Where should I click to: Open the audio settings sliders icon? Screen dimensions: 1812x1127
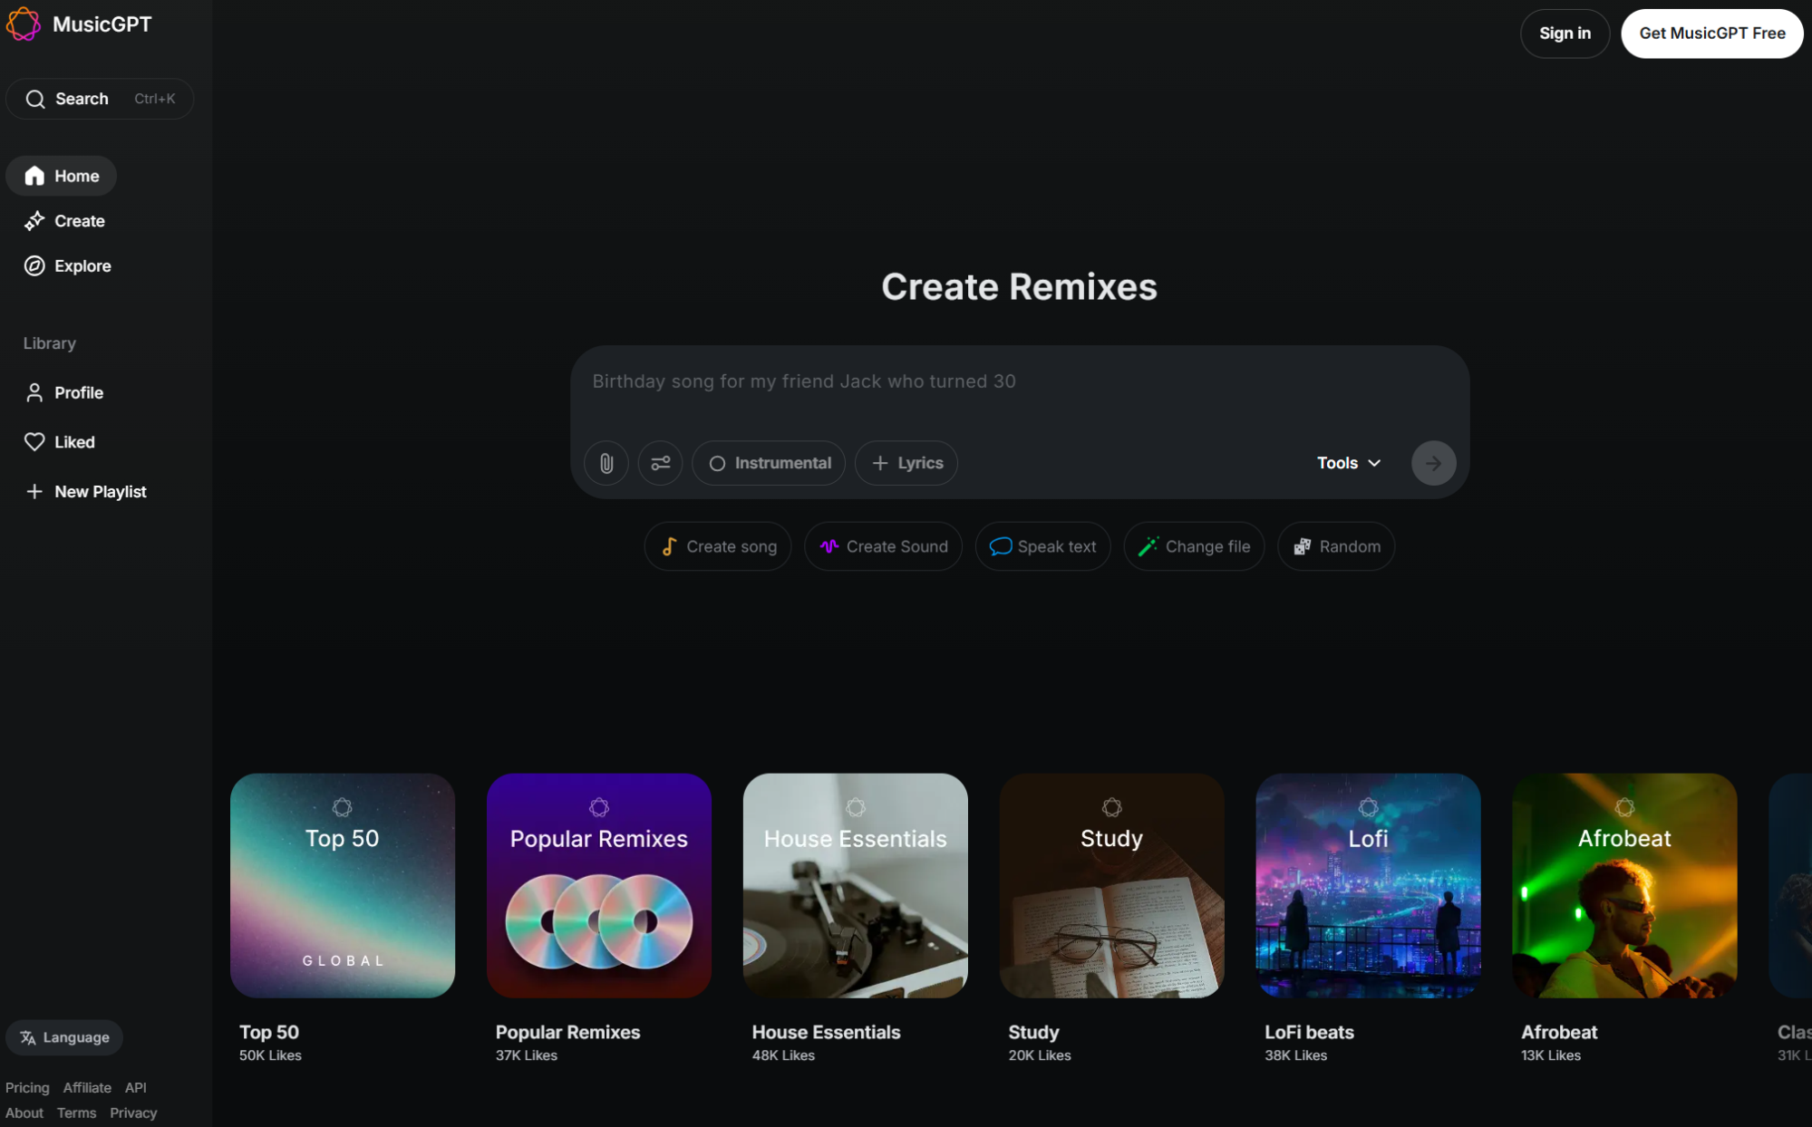pyautogui.click(x=660, y=463)
